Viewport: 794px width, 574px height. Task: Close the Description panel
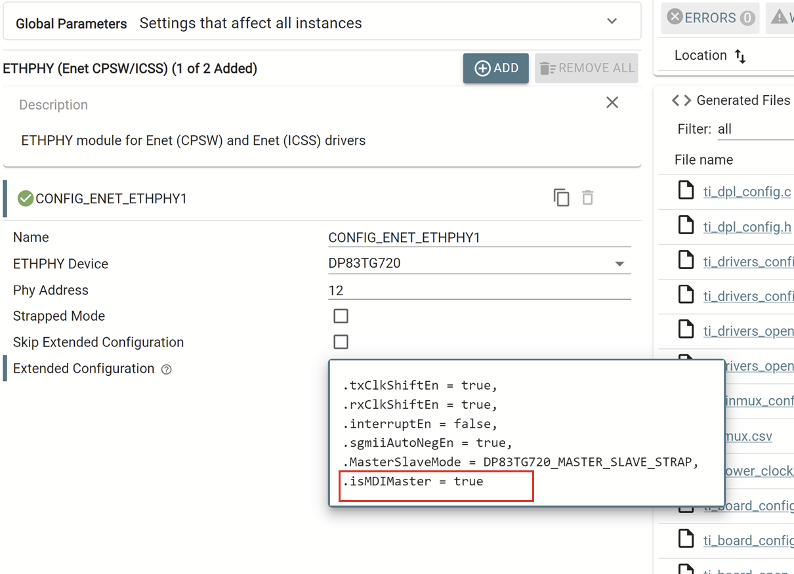[612, 102]
